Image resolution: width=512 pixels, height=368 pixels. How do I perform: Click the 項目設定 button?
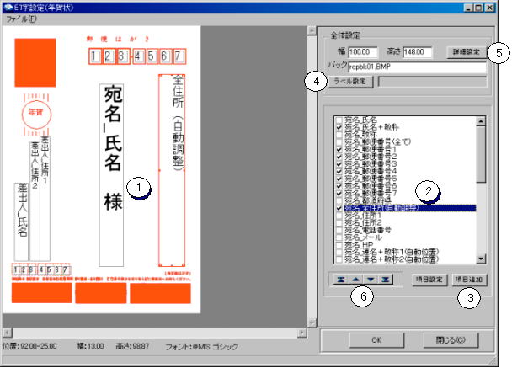tap(429, 279)
